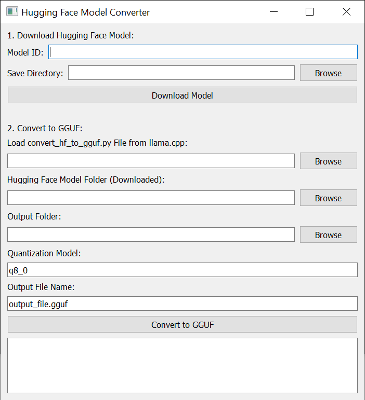Screen dimensions: 365x400
Task: Click the app icon in title bar
Action: coord(12,12)
